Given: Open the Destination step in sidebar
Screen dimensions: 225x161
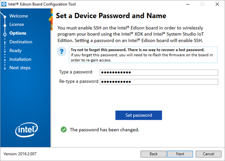Looking at the screenshot, I should pos(21,42).
